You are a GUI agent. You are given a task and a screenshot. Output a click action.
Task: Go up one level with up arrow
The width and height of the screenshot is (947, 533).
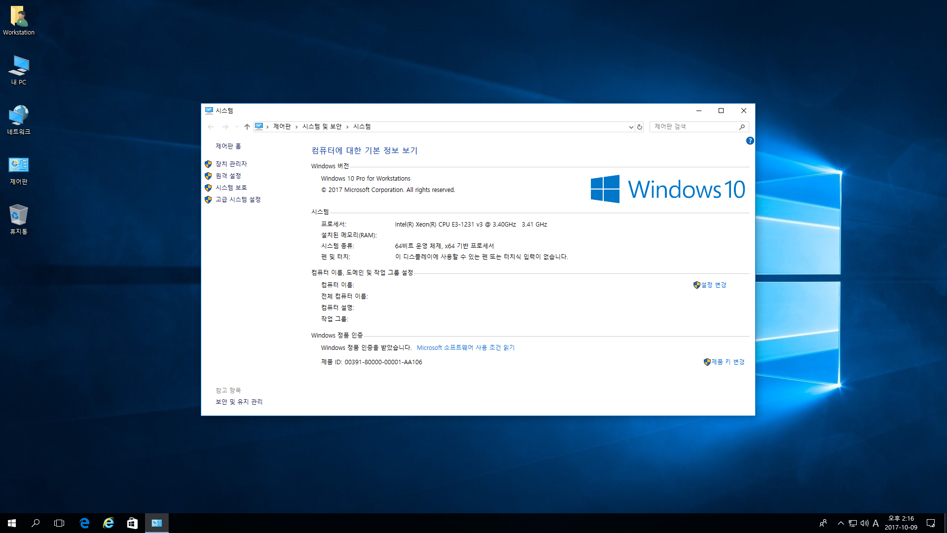(247, 127)
